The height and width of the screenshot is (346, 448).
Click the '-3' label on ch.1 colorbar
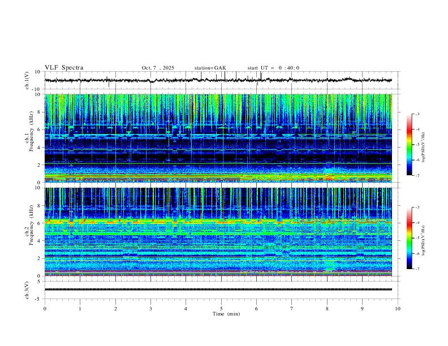coord(417,114)
